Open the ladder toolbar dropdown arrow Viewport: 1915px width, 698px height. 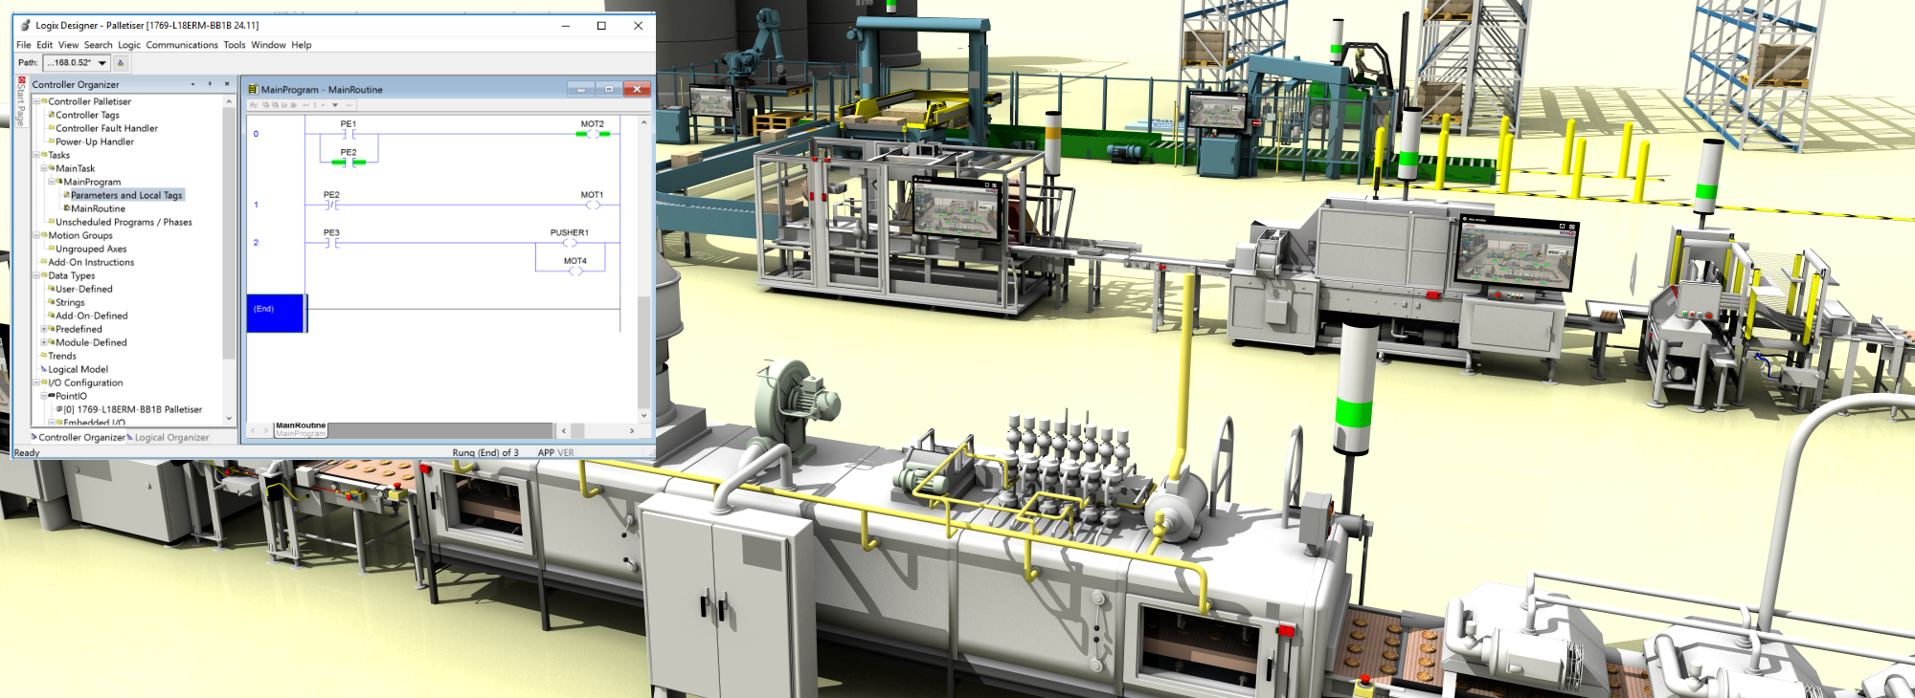pyautogui.click(x=335, y=105)
